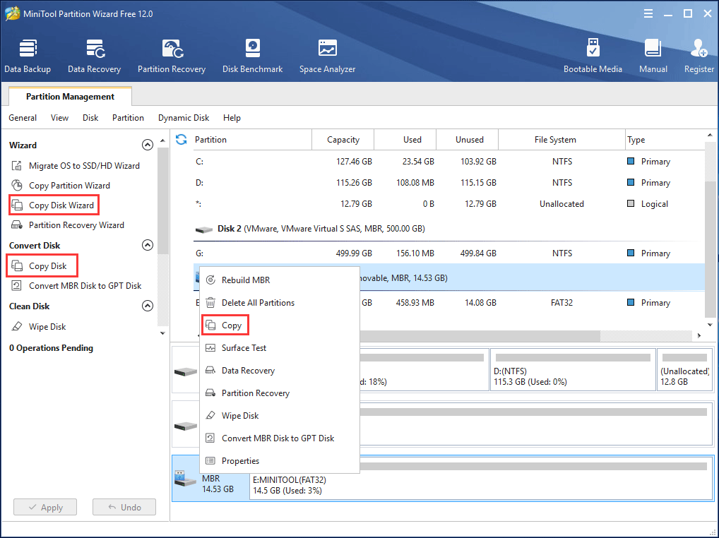Select the G: partition row
The image size is (719, 538).
click(x=448, y=253)
